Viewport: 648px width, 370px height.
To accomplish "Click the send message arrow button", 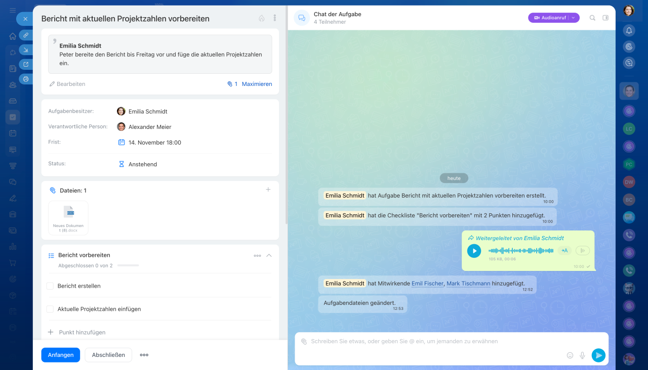I will (598, 355).
